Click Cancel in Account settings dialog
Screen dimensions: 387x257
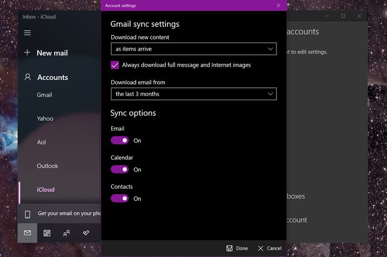coord(269,248)
